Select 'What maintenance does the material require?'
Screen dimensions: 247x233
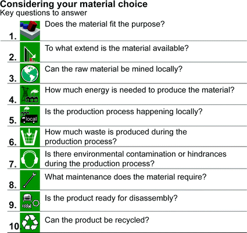coord(126,177)
